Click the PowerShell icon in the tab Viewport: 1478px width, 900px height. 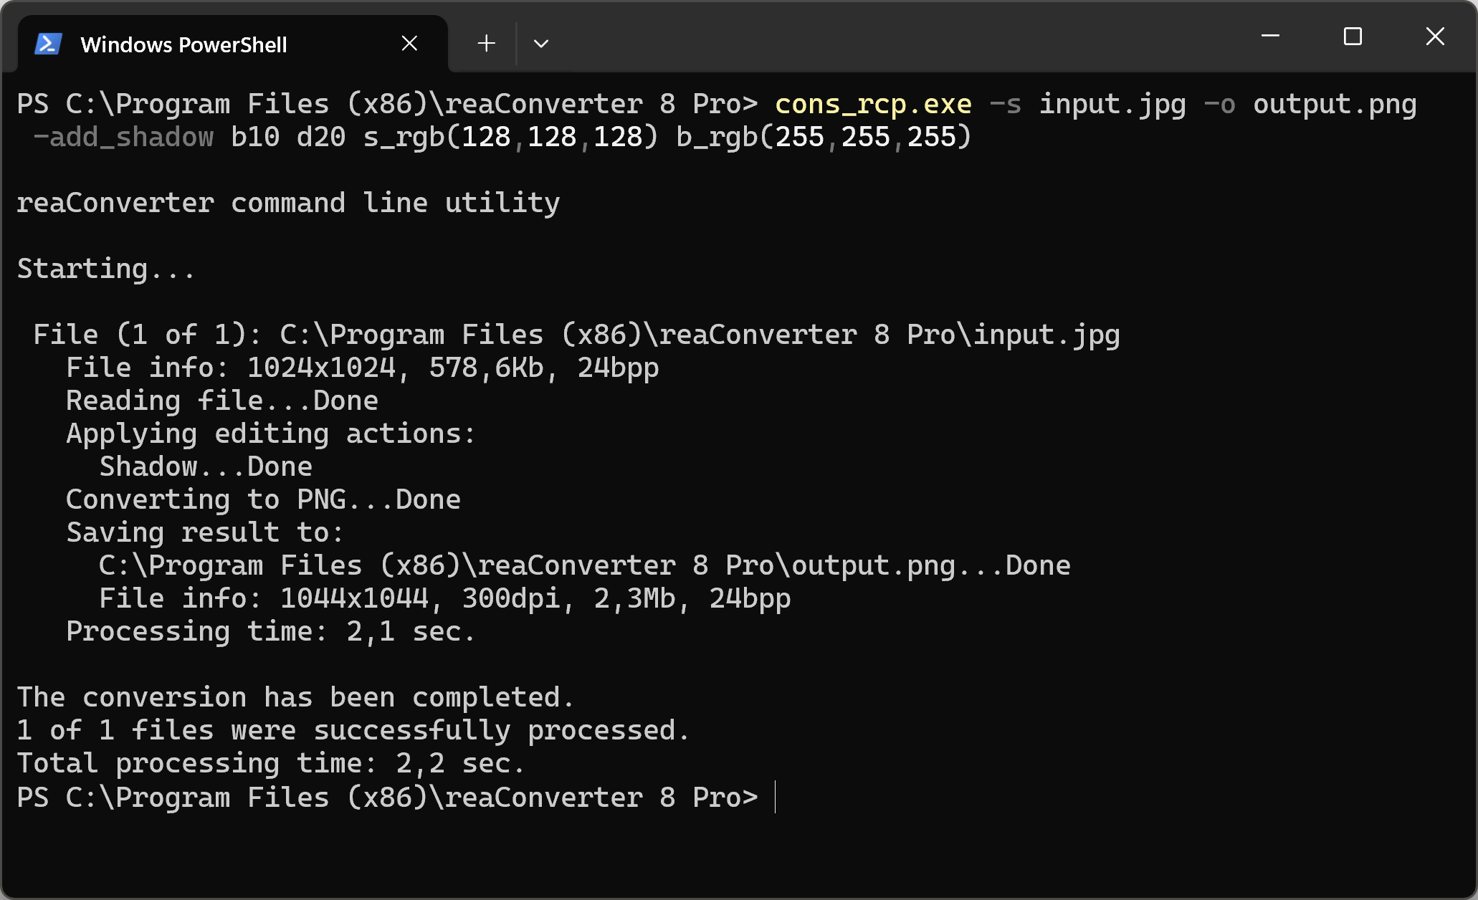click(48, 44)
